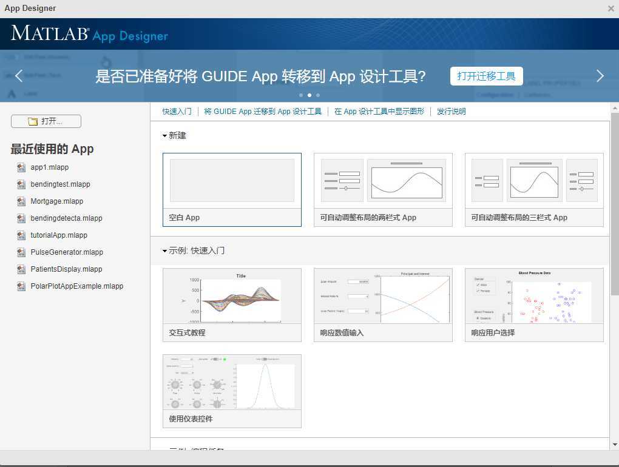Click the PulseGenerator.mlapp file icon

click(21, 252)
